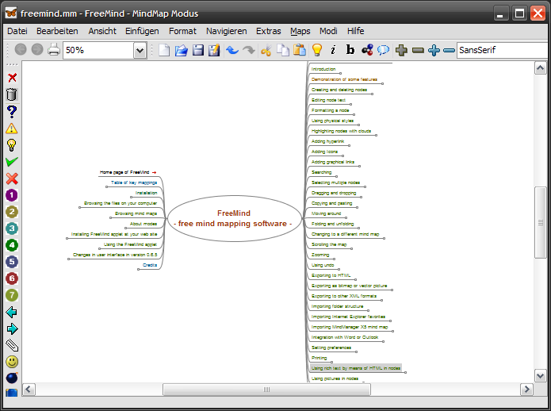Add the paperclip attachment icon
551x411 pixels.
pyautogui.click(x=11, y=344)
